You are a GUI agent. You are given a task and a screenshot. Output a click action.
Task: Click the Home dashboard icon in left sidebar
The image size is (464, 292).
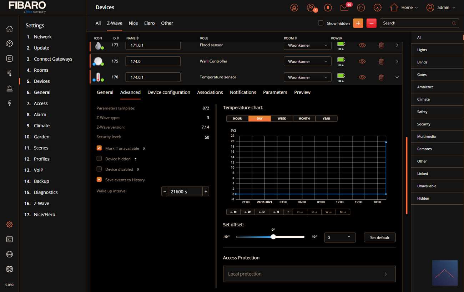point(10,29)
